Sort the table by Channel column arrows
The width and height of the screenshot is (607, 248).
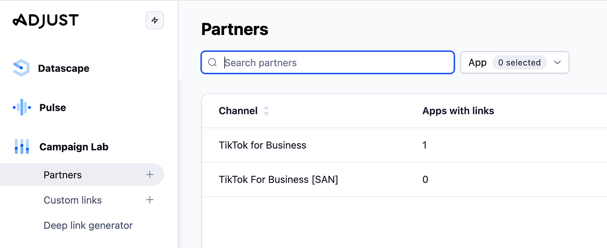(x=266, y=111)
